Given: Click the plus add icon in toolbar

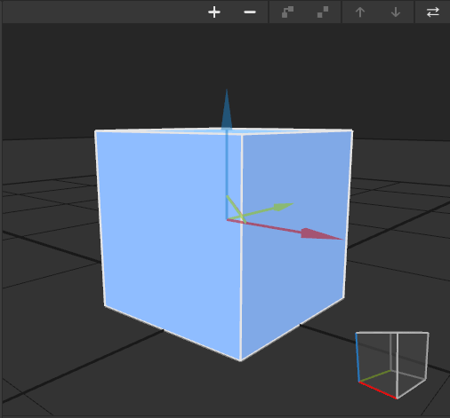Looking at the screenshot, I should point(214,12).
